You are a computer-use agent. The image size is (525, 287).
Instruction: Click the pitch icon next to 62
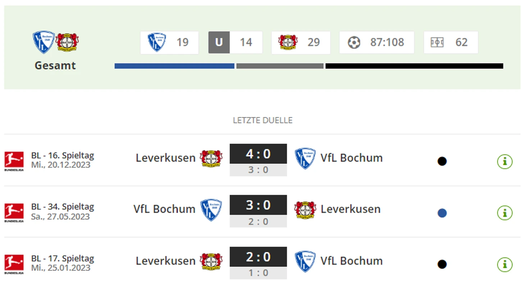click(x=437, y=42)
